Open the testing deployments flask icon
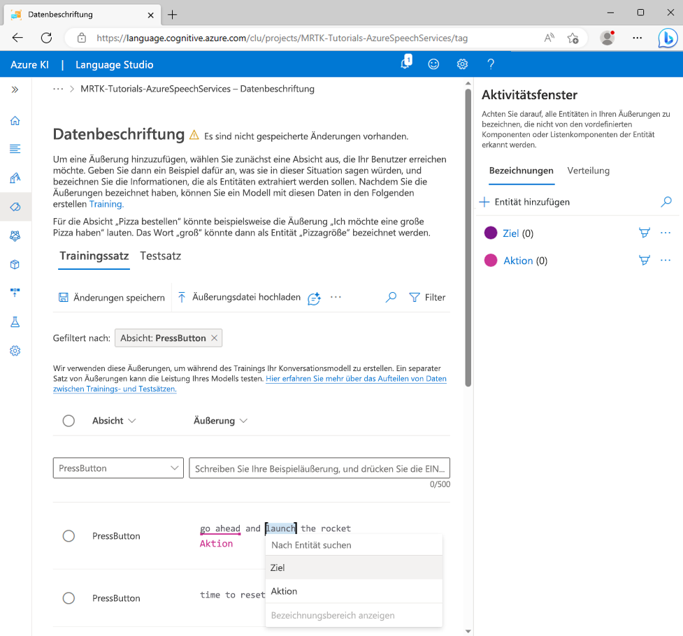The height and width of the screenshot is (636, 683). (15, 322)
